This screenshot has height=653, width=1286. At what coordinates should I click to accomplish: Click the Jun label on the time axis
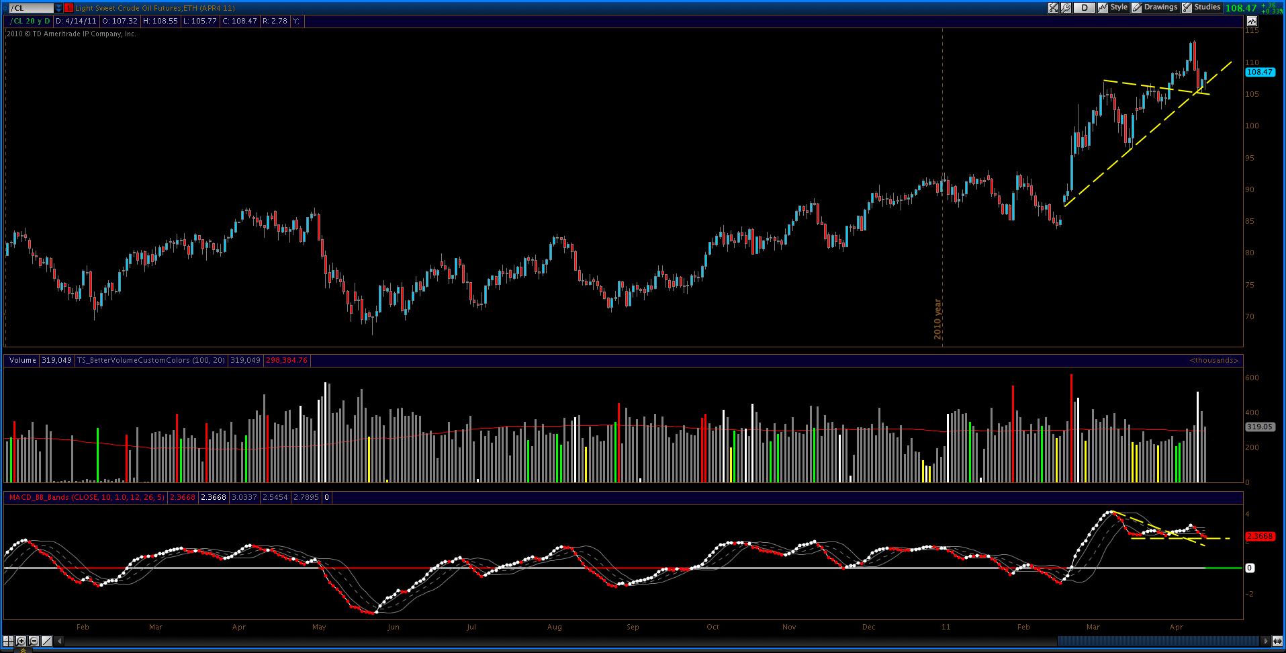393,627
